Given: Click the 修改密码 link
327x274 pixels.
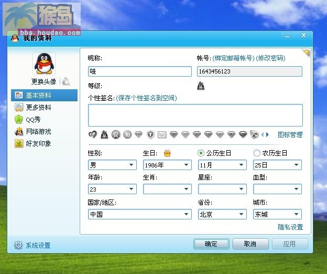Looking at the screenshot, I should tap(270, 58).
